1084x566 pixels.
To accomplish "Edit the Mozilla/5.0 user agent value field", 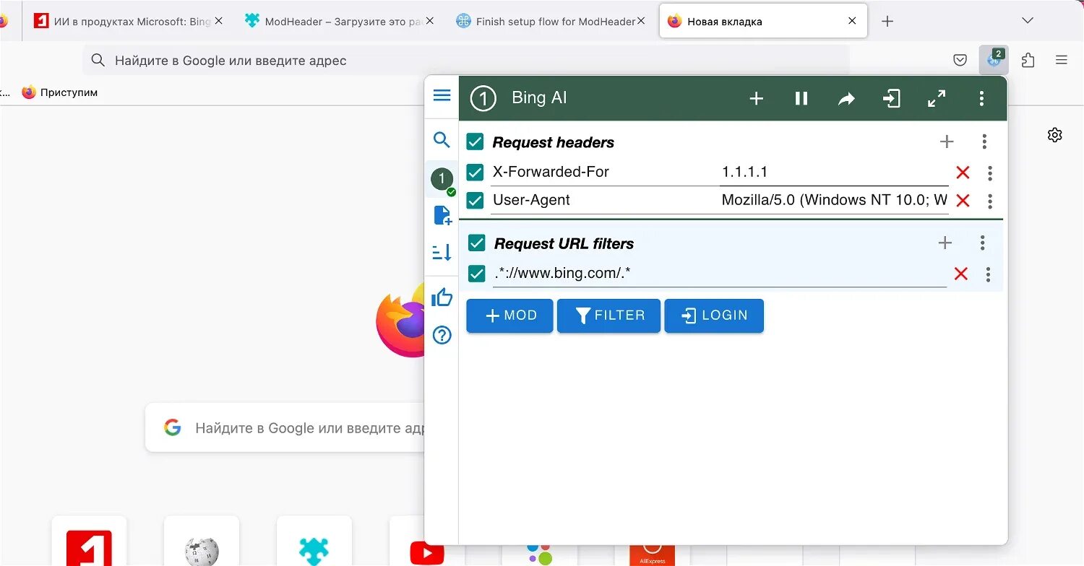I will click(x=834, y=200).
